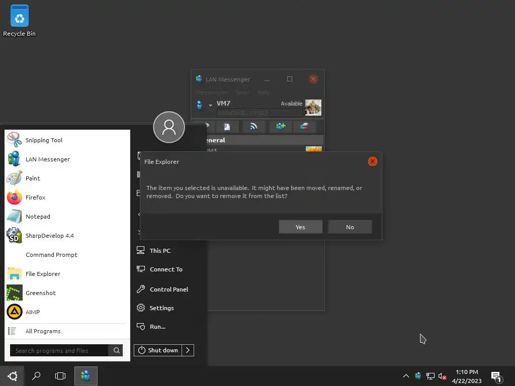This screenshot has width=515, height=386.
Task: Open File Explorer from the Start menu
Action: 67,274
